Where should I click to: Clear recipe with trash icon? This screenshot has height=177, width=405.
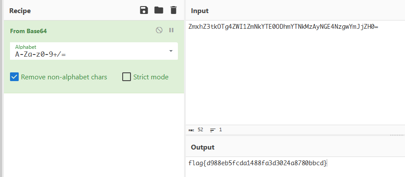pos(174,10)
